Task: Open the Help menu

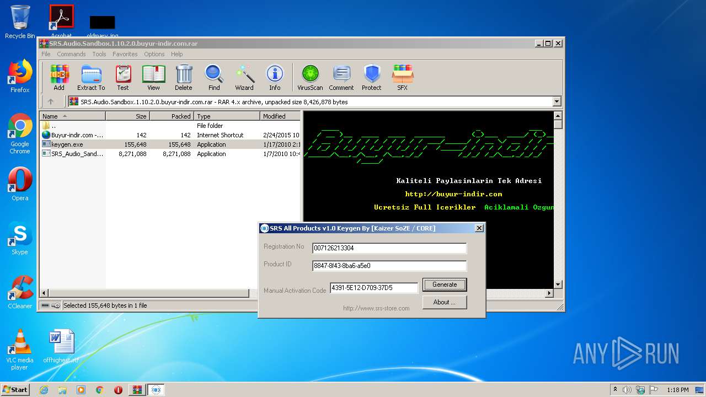Action: point(176,54)
